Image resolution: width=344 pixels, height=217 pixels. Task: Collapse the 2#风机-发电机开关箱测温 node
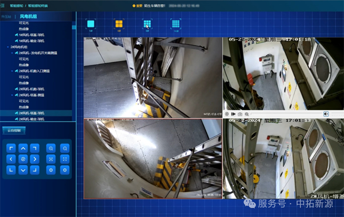coord(12,53)
